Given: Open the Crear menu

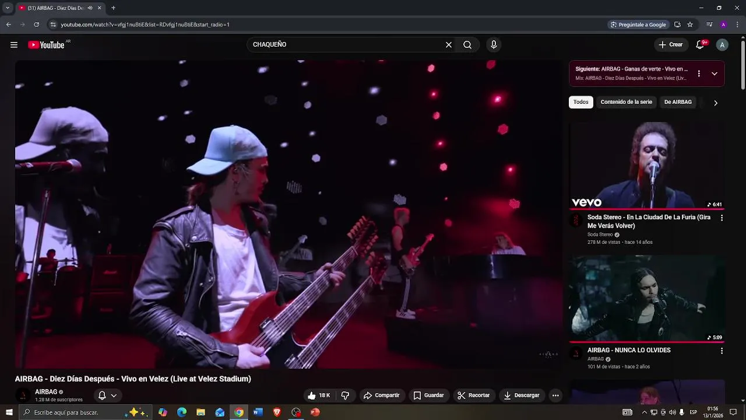Looking at the screenshot, I should [671, 45].
